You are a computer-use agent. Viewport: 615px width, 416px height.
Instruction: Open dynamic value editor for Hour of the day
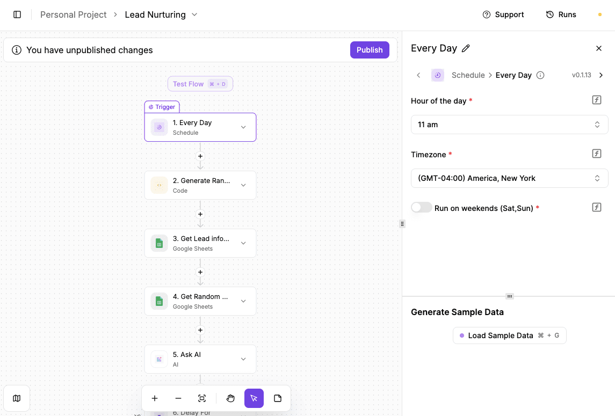tap(596, 100)
